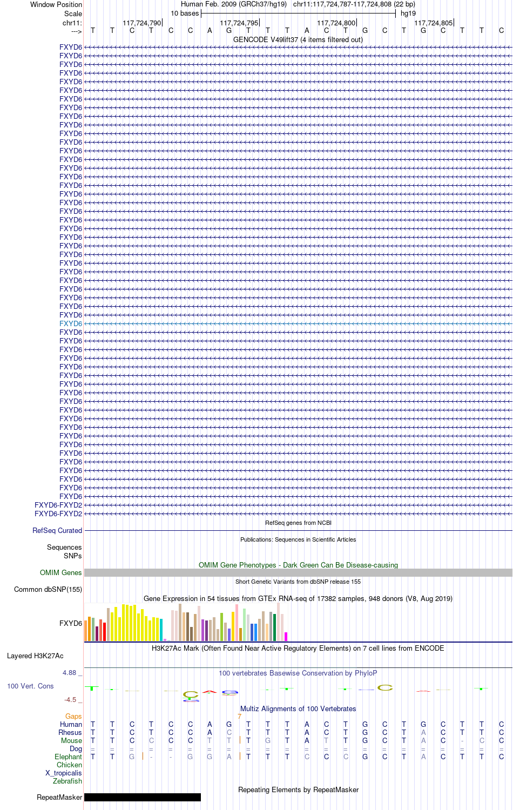Click the 10 bases scale bar
Viewport: 513px width, 810px height.
tap(298, 13)
